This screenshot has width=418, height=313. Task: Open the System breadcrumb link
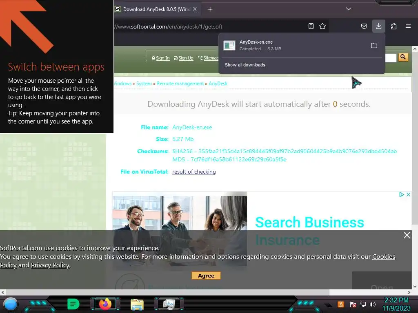click(x=144, y=84)
